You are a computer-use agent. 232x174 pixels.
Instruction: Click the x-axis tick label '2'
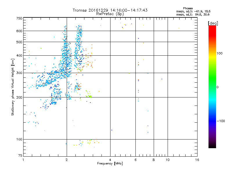tap(67, 160)
